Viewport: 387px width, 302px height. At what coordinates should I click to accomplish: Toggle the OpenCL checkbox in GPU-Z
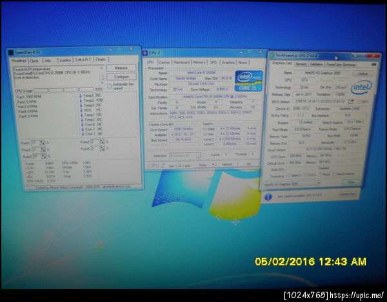pos(288,176)
